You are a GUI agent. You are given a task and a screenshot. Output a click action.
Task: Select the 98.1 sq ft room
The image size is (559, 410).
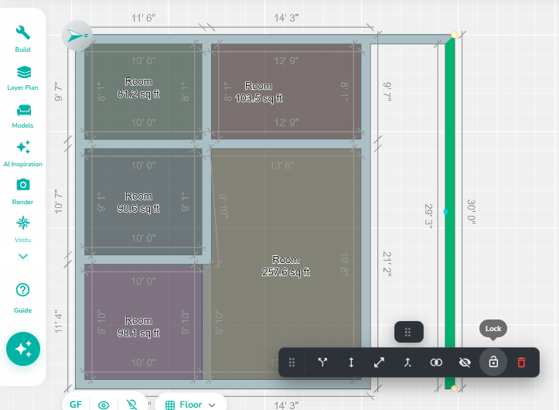pyautogui.click(x=138, y=327)
